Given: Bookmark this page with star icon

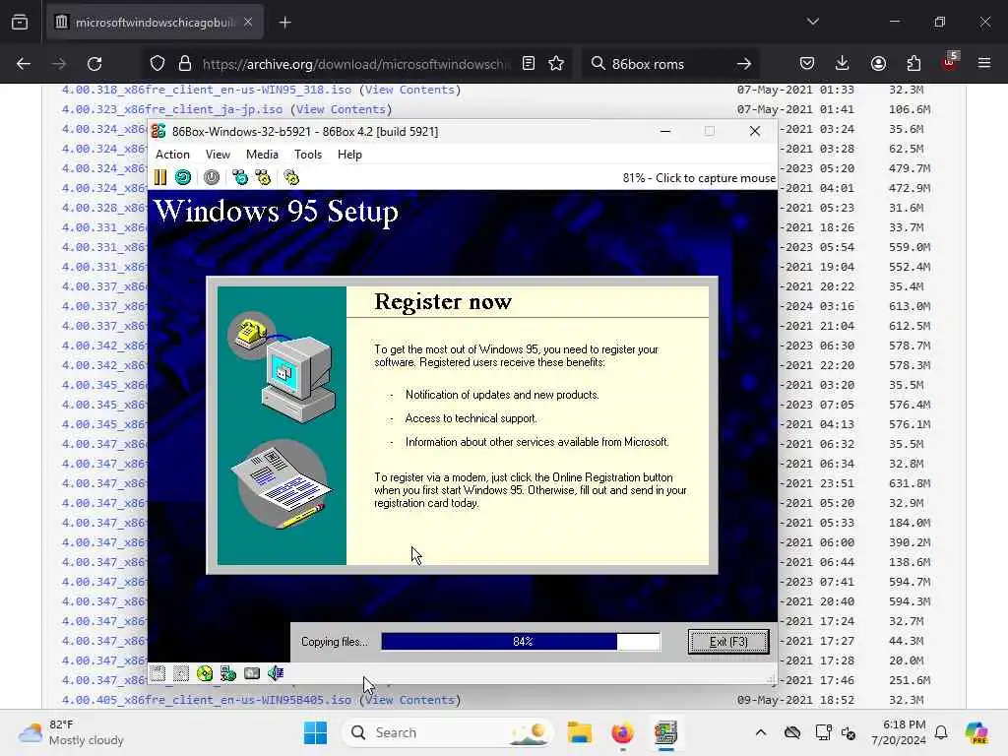Looking at the screenshot, I should click(556, 64).
